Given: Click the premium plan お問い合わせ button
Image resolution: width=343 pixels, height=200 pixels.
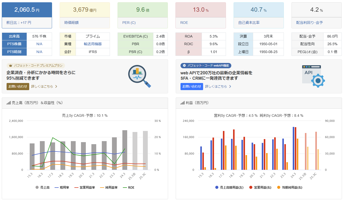Looking at the screenshot, I should tap(18, 87).
